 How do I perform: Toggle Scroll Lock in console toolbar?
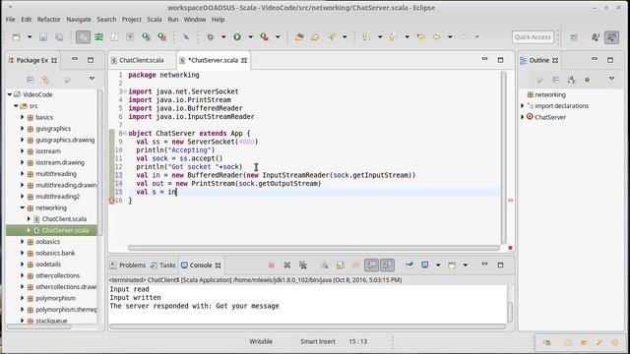point(341,265)
